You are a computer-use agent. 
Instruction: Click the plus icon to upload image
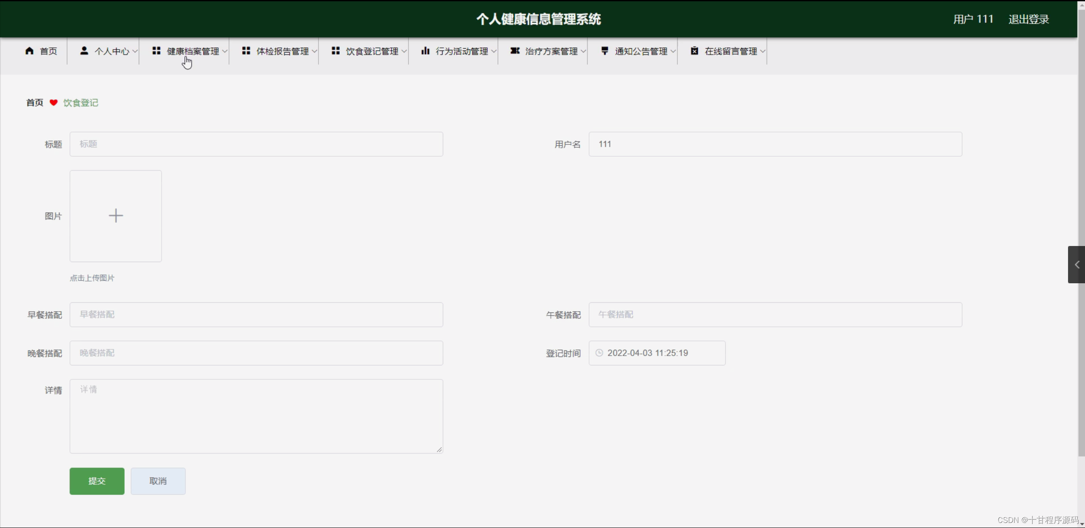[x=115, y=216]
